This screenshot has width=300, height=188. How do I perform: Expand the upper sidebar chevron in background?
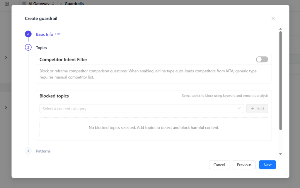tap(6, 57)
